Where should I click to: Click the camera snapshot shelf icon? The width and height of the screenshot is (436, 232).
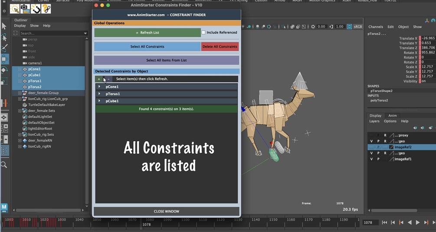click(25, 9)
